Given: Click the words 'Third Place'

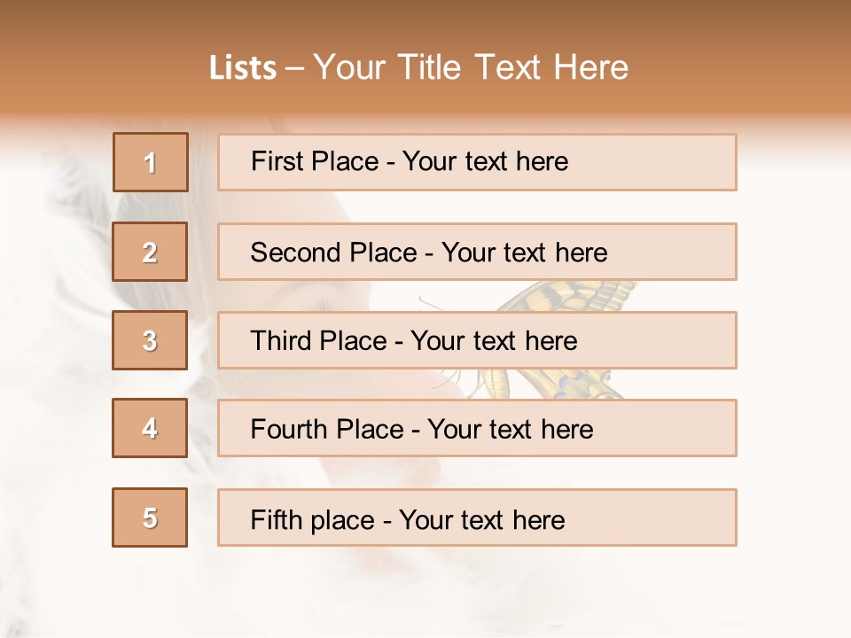Looking at the screenshot, I should [318, 340].
